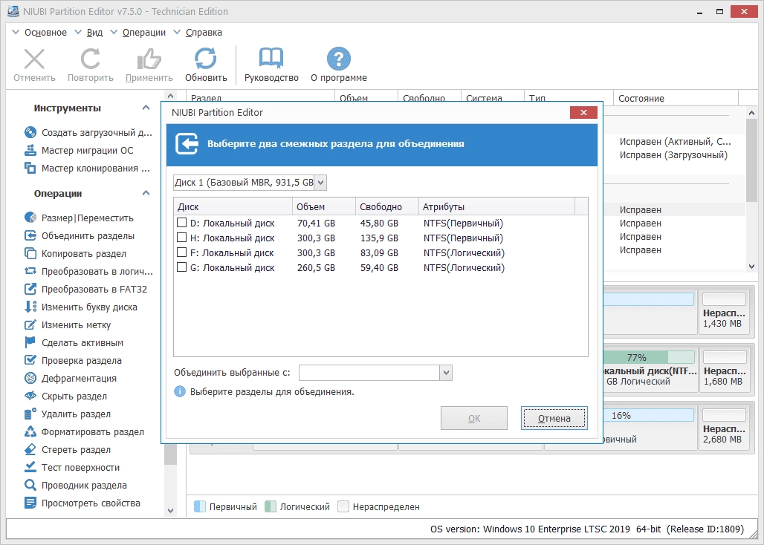Click the 16% usage partition bar
Viewport: 764px width, 545px height.
649,415
